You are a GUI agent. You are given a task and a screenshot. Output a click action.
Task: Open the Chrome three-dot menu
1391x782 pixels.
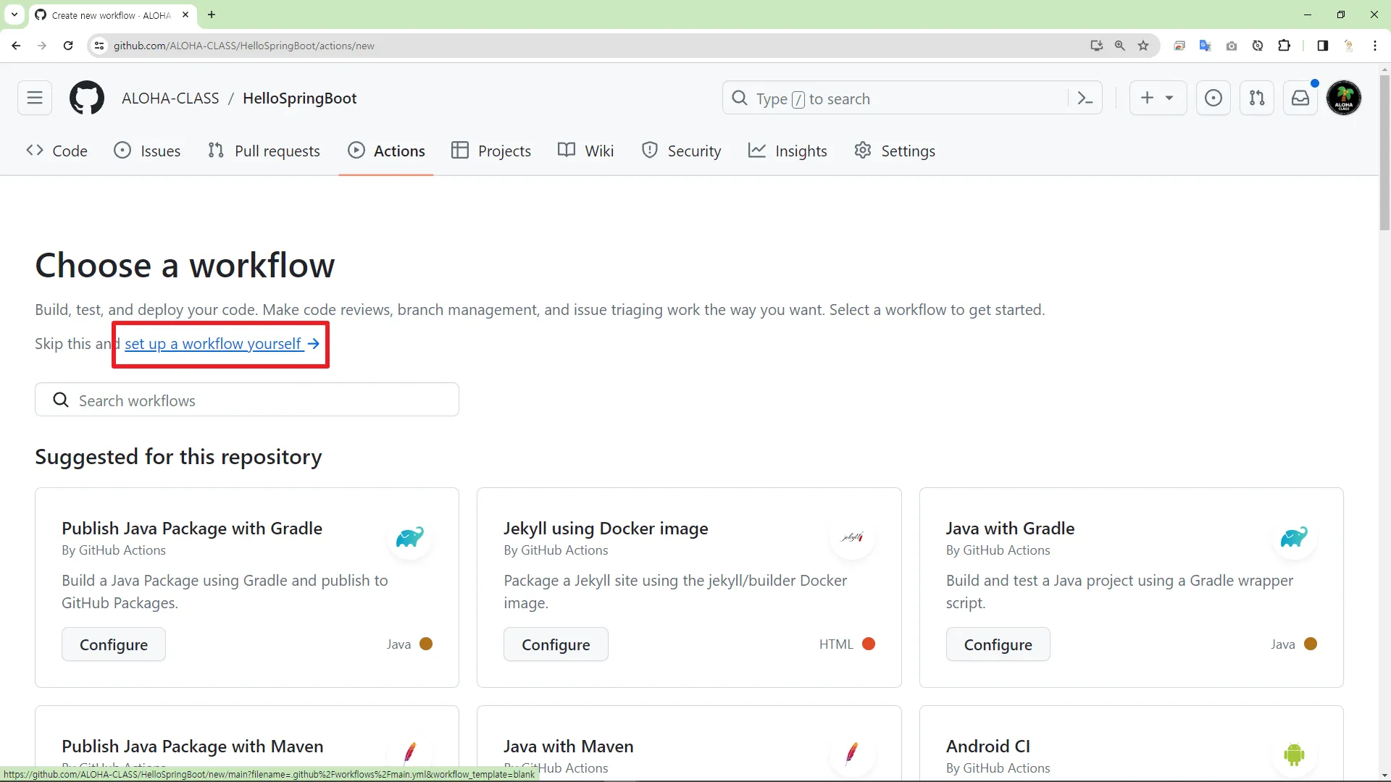(1375, 46)
